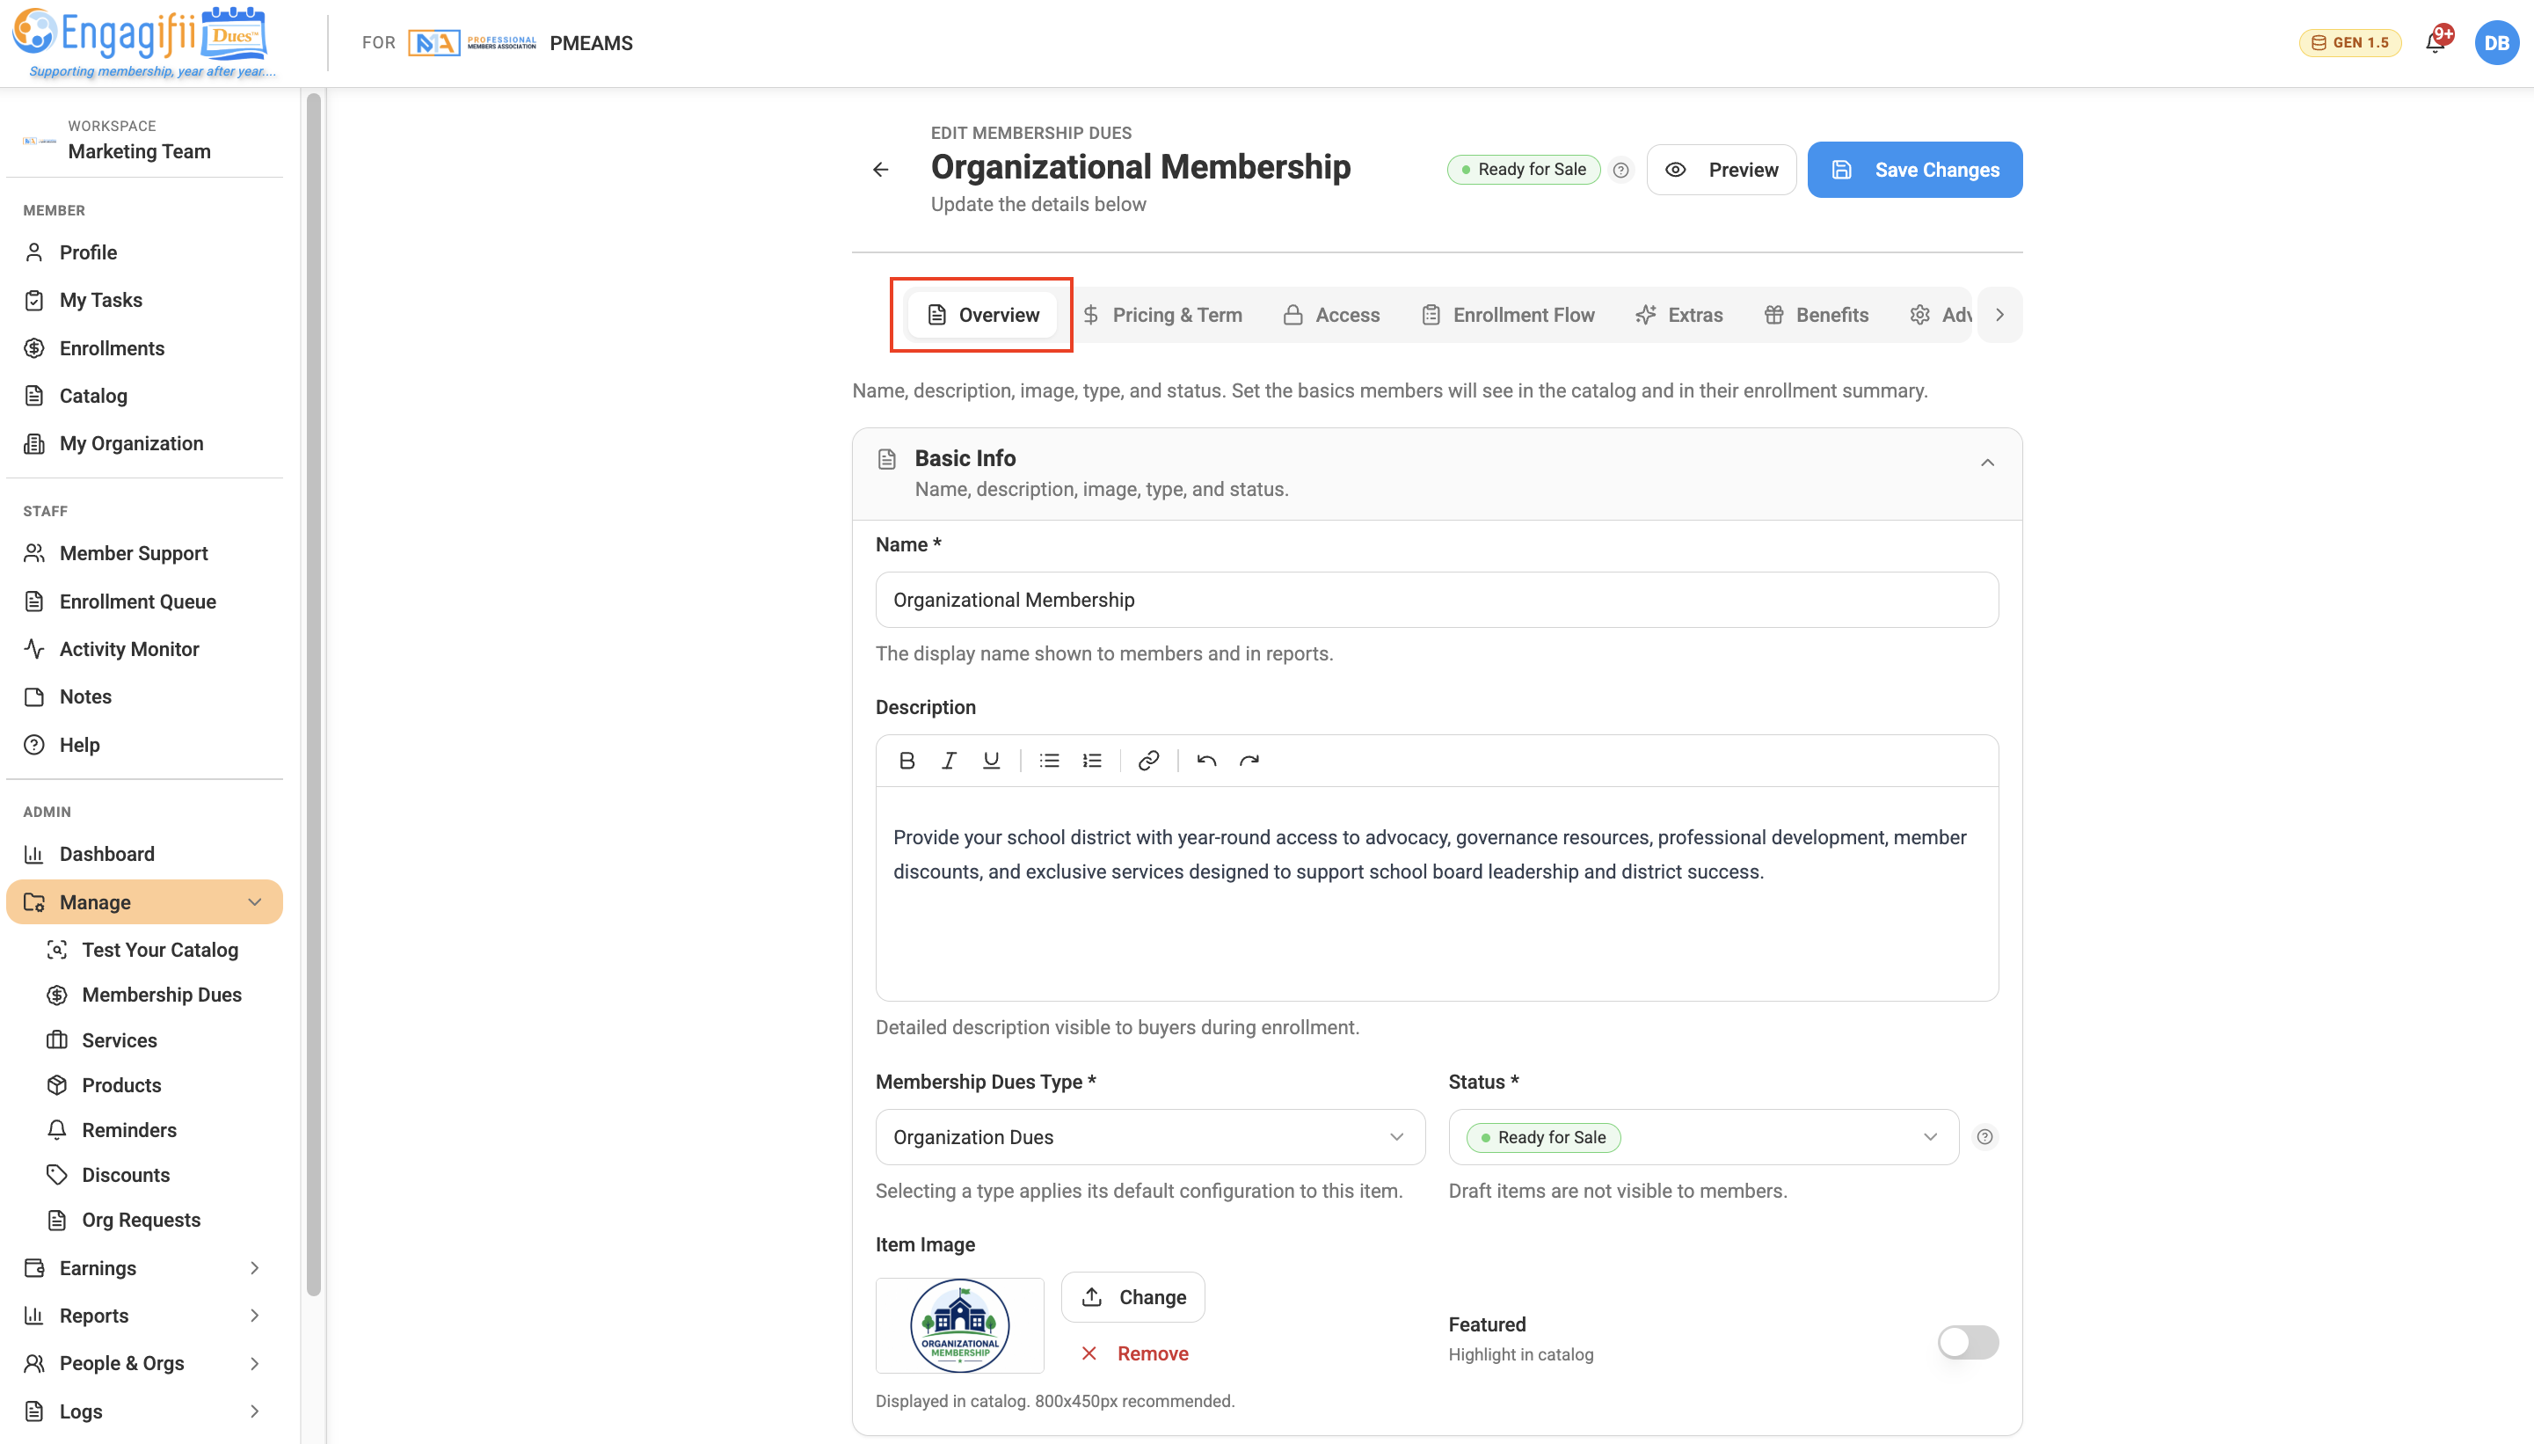Open the Membership Dues Type dropdown
The width and height of the screenshot is (2534, 1444).
click(1150, 1136)
